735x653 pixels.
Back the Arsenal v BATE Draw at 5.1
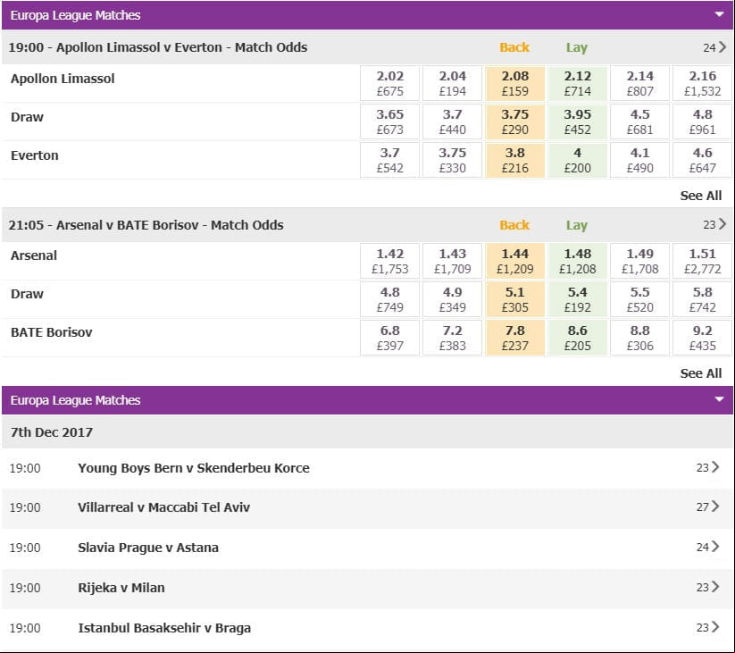[x=514, y=299]
